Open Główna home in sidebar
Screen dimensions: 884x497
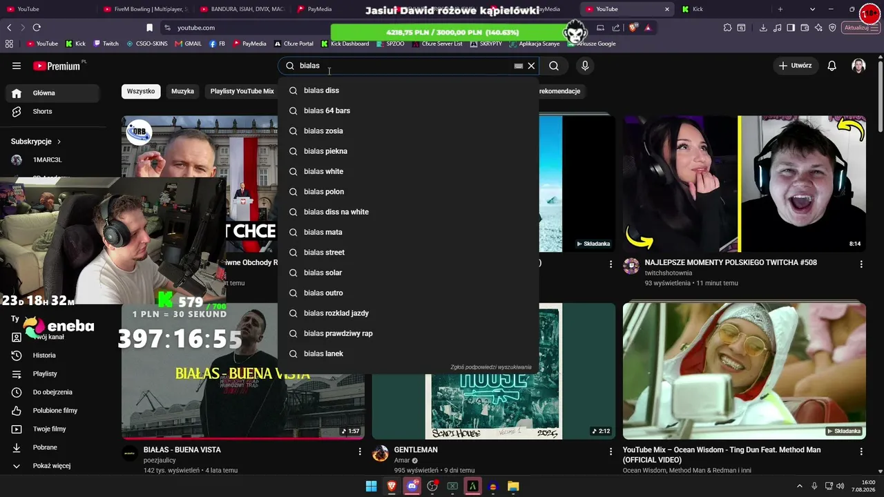click(x=54, y=93)
